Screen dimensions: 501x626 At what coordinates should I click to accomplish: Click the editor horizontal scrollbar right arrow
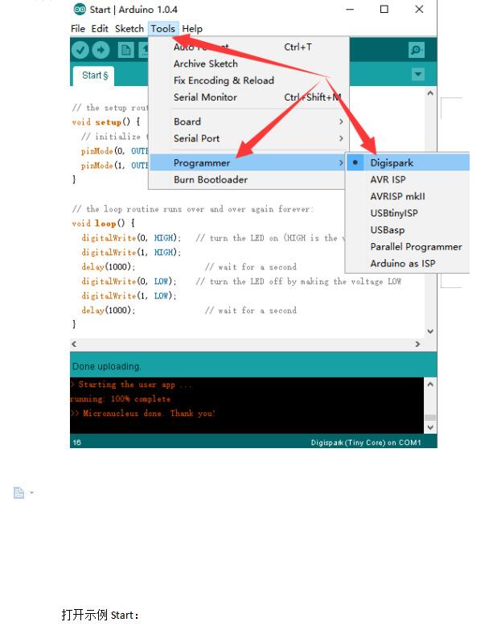tap(417, 344)
